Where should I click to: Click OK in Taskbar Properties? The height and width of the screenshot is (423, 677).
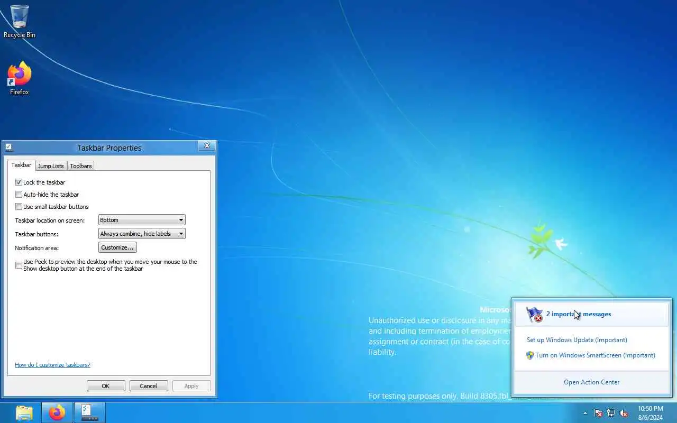(106, 386)
